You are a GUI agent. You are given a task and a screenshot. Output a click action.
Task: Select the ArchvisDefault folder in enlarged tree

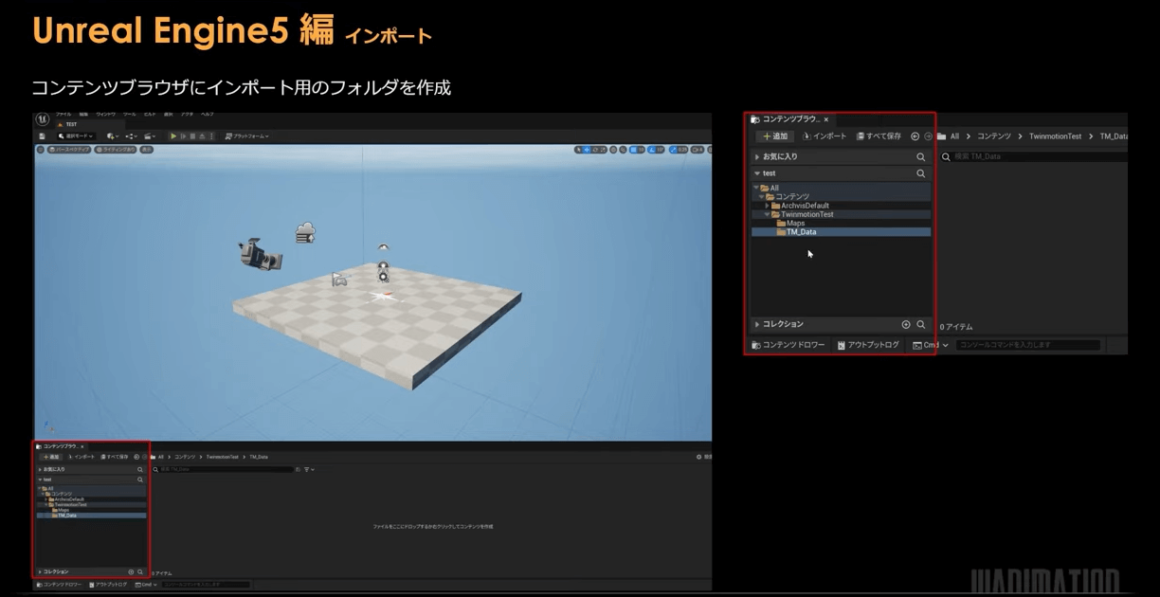(806, 206)
